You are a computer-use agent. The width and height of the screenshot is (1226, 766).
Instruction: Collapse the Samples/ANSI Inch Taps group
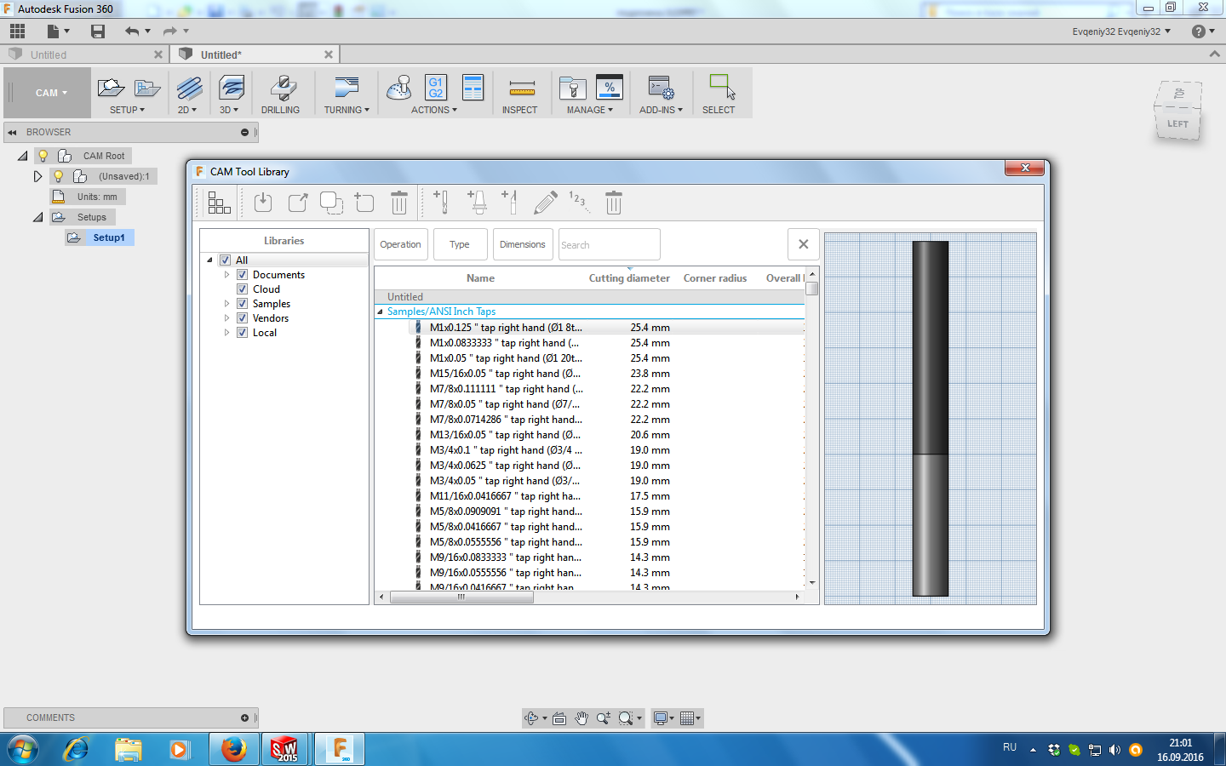point(380,312)
